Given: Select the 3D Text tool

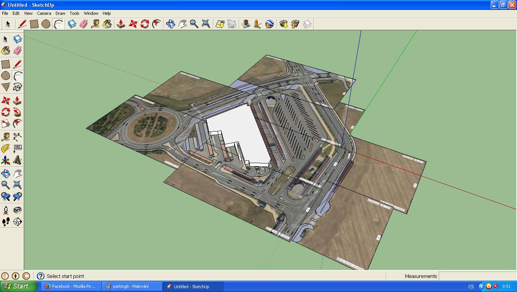Looking at the screenshot, I should 17,160.
